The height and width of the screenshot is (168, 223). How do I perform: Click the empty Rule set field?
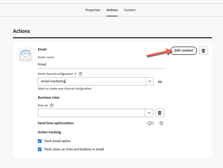click(92, 113)
